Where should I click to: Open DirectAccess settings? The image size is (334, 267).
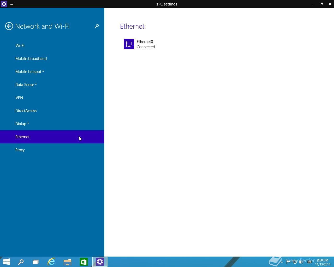(x=52, y=111)
